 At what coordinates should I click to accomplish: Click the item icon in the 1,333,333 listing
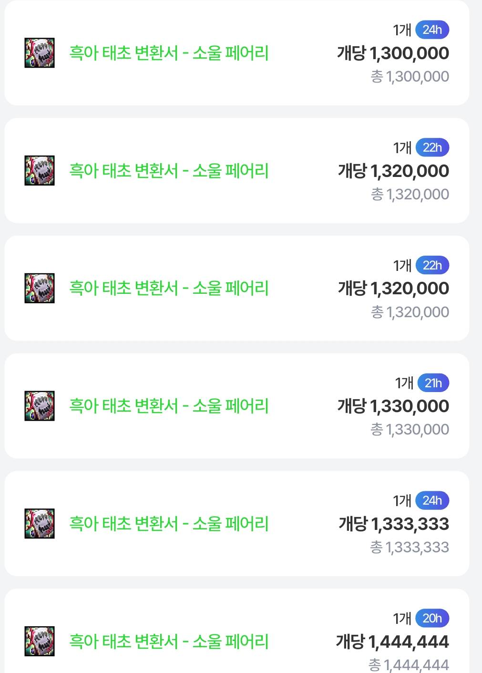[40, 524]
